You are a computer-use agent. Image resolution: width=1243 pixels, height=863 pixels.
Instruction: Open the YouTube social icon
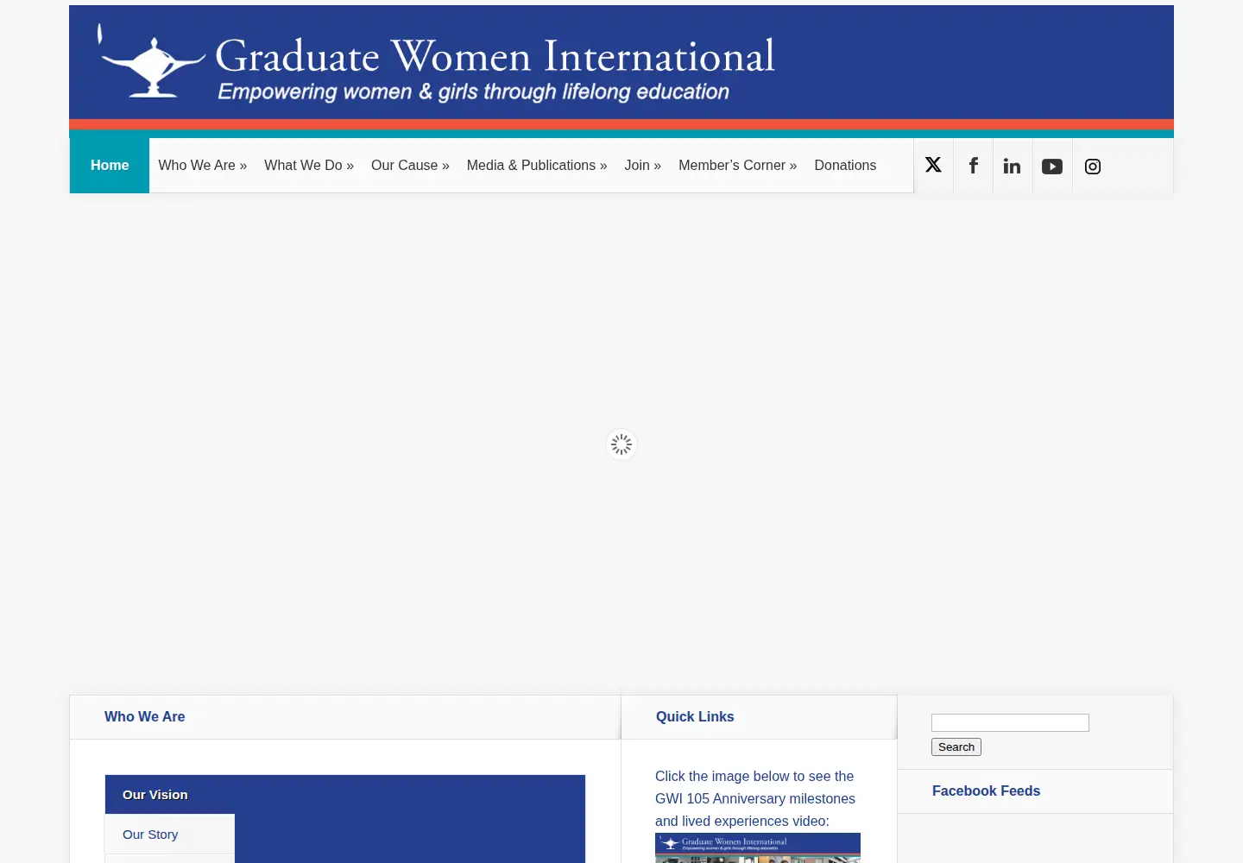click(x=1052, y=166)
